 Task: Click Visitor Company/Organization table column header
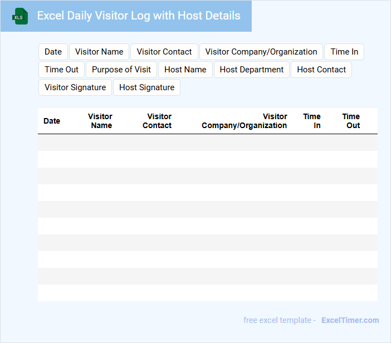[x=245, y=121]
